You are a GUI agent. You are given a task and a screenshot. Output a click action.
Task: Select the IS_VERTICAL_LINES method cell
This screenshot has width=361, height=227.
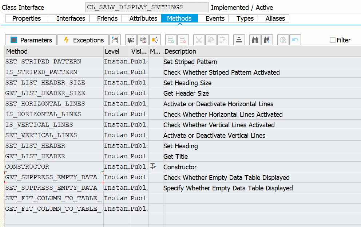(54, 125)
